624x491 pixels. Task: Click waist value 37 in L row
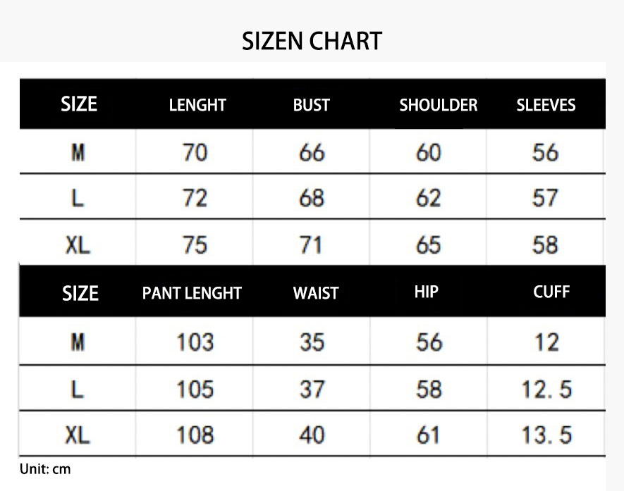click(x=312, y=389)
